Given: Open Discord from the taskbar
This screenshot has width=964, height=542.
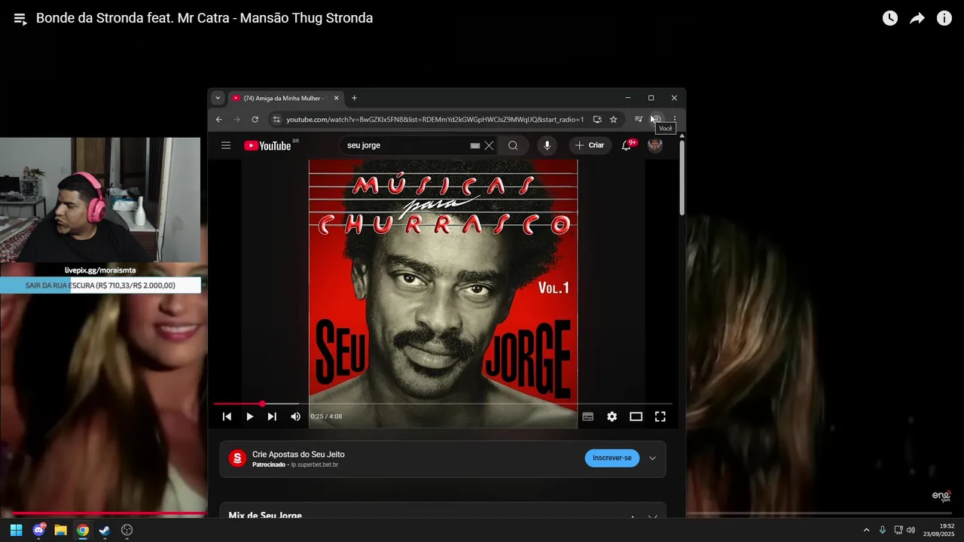Looking at the screenshot, I should [x=38, y=530].
